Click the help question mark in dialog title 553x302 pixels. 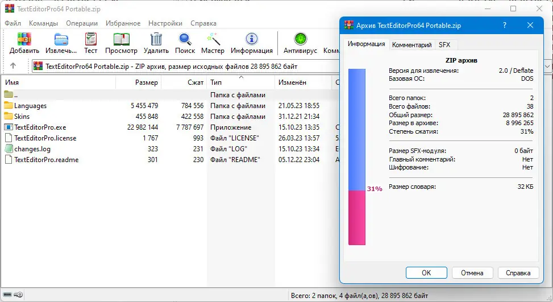[504, 26]
